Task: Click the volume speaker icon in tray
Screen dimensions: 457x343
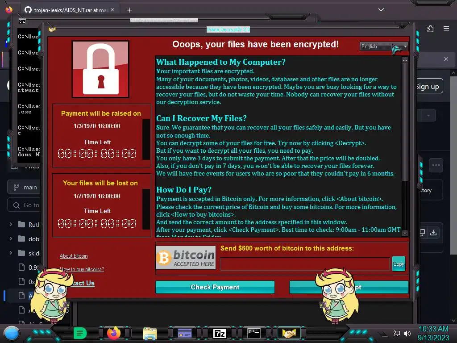Action: coord(407,333)
